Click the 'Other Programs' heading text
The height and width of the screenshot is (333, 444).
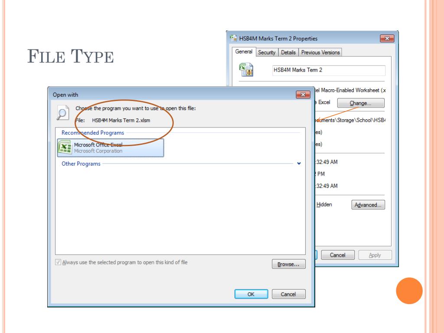81,163
